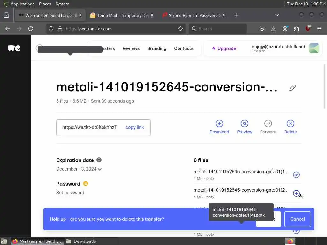
Task: Click the clock Tue Dec 10, 1:36 PM
Action: click(x=306, y=4)
